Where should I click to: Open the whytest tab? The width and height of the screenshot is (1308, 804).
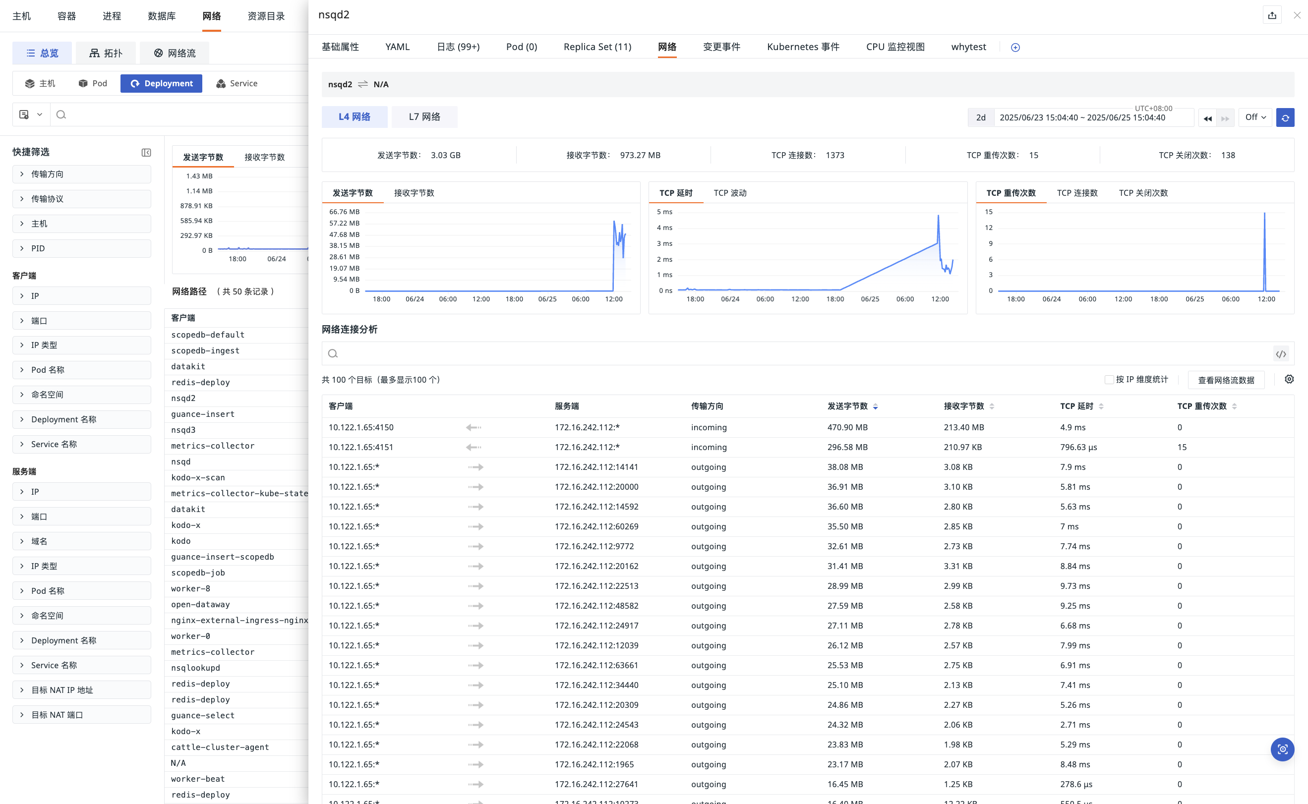click(968, 47)
